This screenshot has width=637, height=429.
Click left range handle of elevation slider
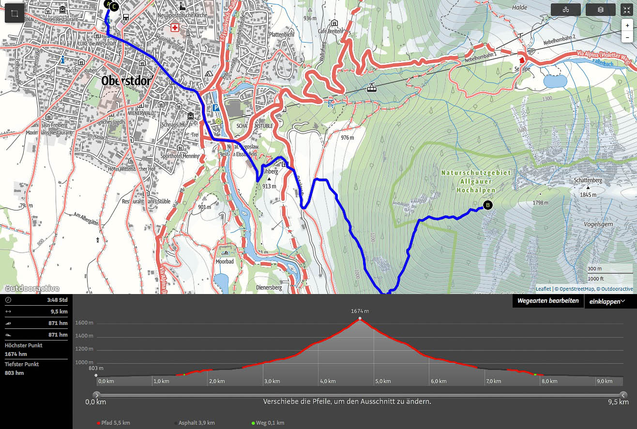(x=96, y=395)
